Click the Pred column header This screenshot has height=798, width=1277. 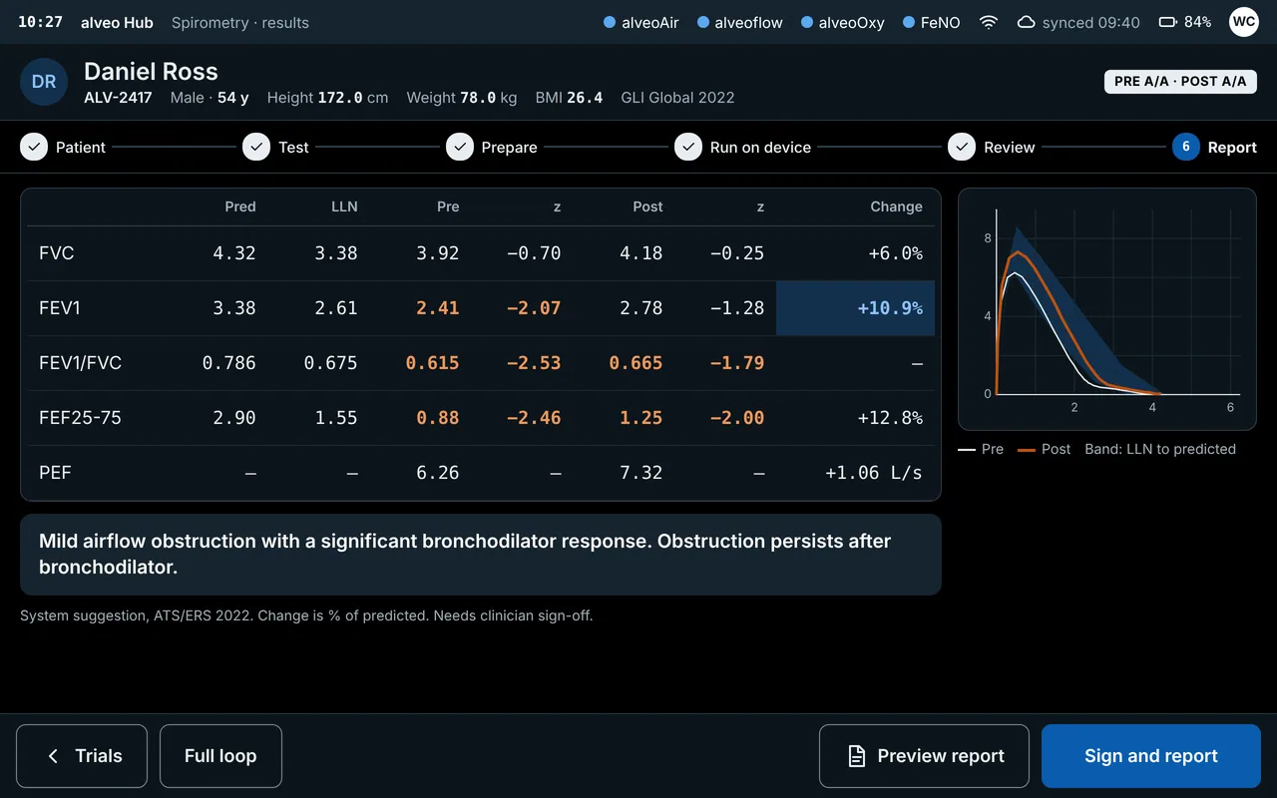point(240,206)
